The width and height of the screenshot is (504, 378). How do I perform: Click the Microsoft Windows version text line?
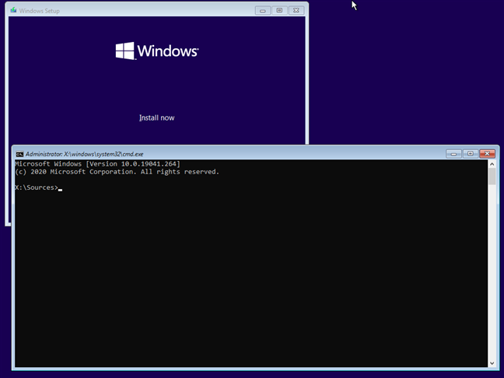pos(97,164)
